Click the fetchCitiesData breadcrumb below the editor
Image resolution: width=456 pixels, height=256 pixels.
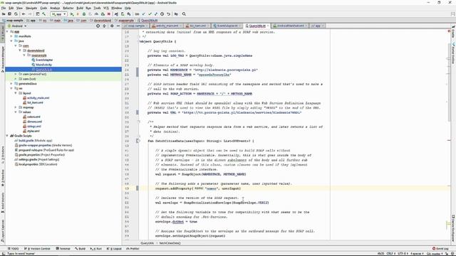pos(170,243)
